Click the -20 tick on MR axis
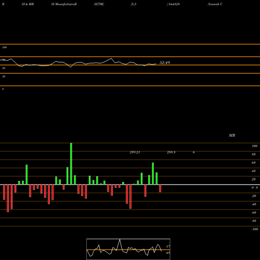Viewport: 260px width, 260px height. (254, 196)
